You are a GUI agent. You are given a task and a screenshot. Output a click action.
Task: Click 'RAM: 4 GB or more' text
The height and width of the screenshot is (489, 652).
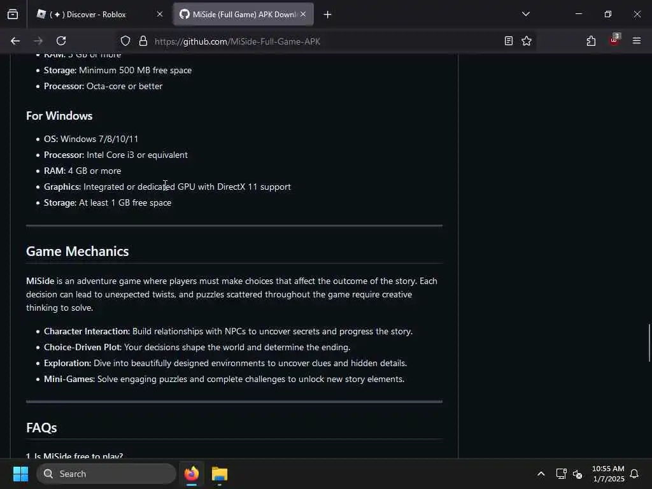(x=83, y=171)
